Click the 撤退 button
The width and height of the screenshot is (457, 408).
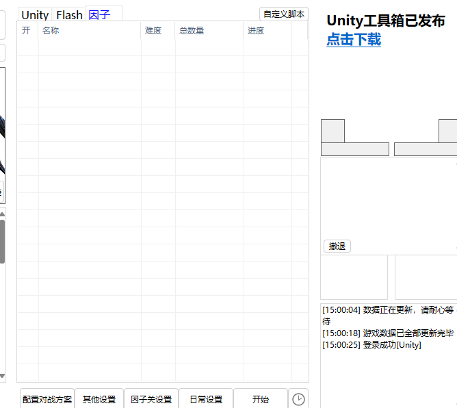click(x=337, y=246)
